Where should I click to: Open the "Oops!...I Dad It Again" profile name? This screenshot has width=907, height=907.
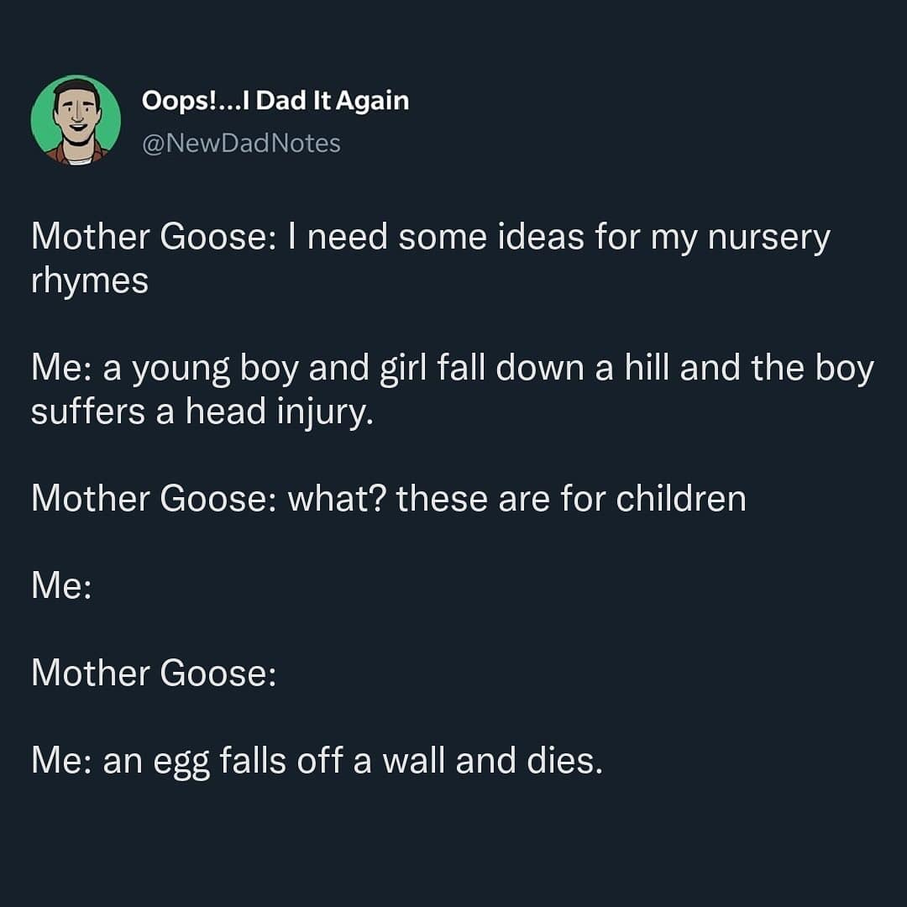point(275,101)
